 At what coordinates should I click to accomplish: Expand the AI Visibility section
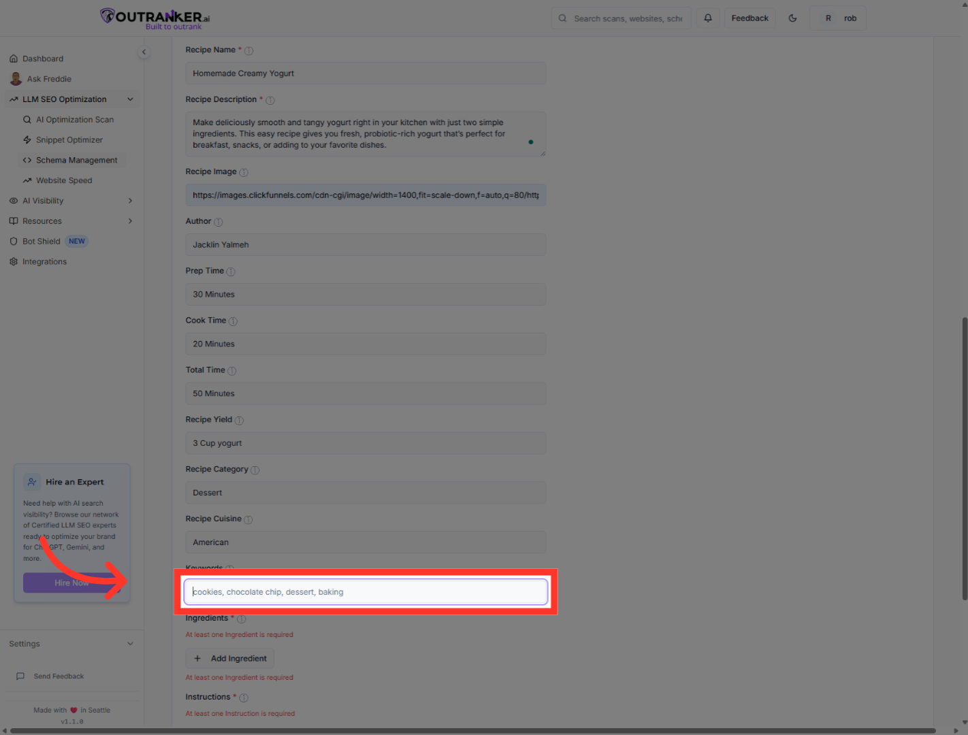click(x=129, y=200)
